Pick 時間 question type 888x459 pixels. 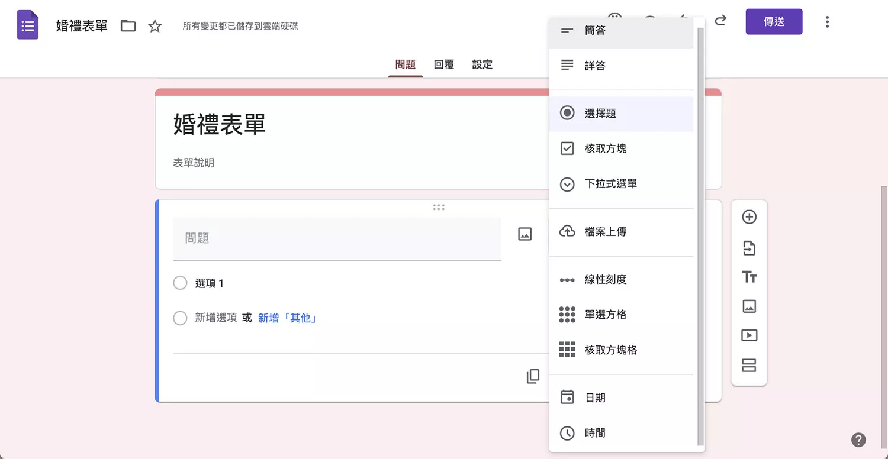(x=621, y=433)
